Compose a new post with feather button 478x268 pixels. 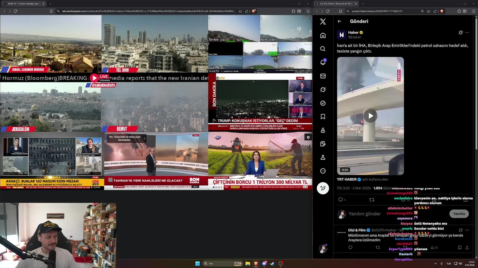coord(323,188)
